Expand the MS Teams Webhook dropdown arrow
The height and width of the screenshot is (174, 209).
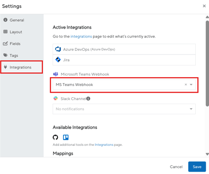[191, 85]
